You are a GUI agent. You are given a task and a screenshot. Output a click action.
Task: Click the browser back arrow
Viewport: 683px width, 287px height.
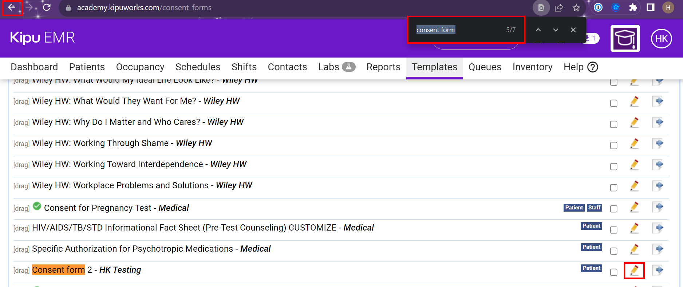click(x=12, y=8)
